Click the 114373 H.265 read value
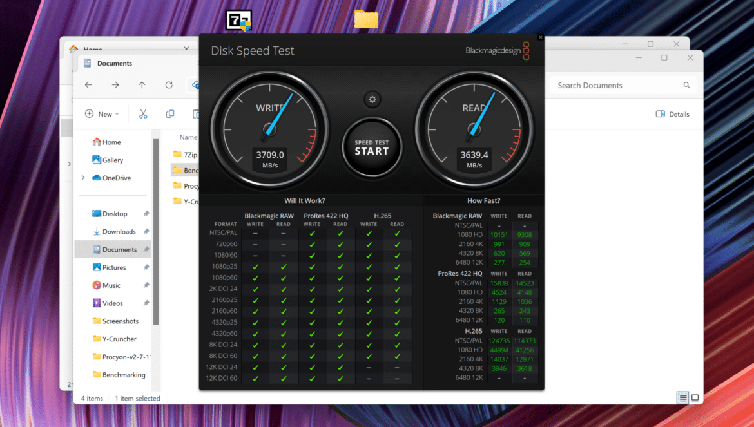 click(524, 341)
